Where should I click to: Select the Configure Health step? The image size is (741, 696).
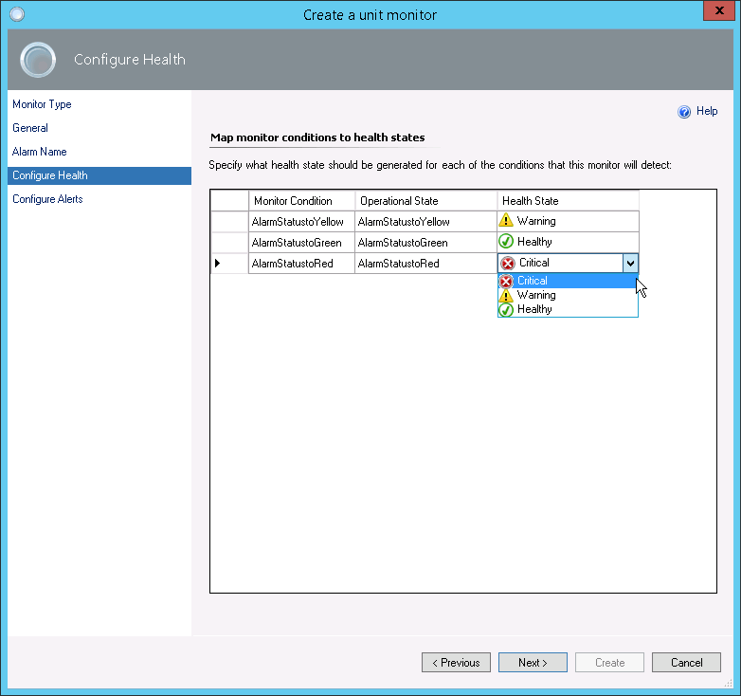(99, 175)
